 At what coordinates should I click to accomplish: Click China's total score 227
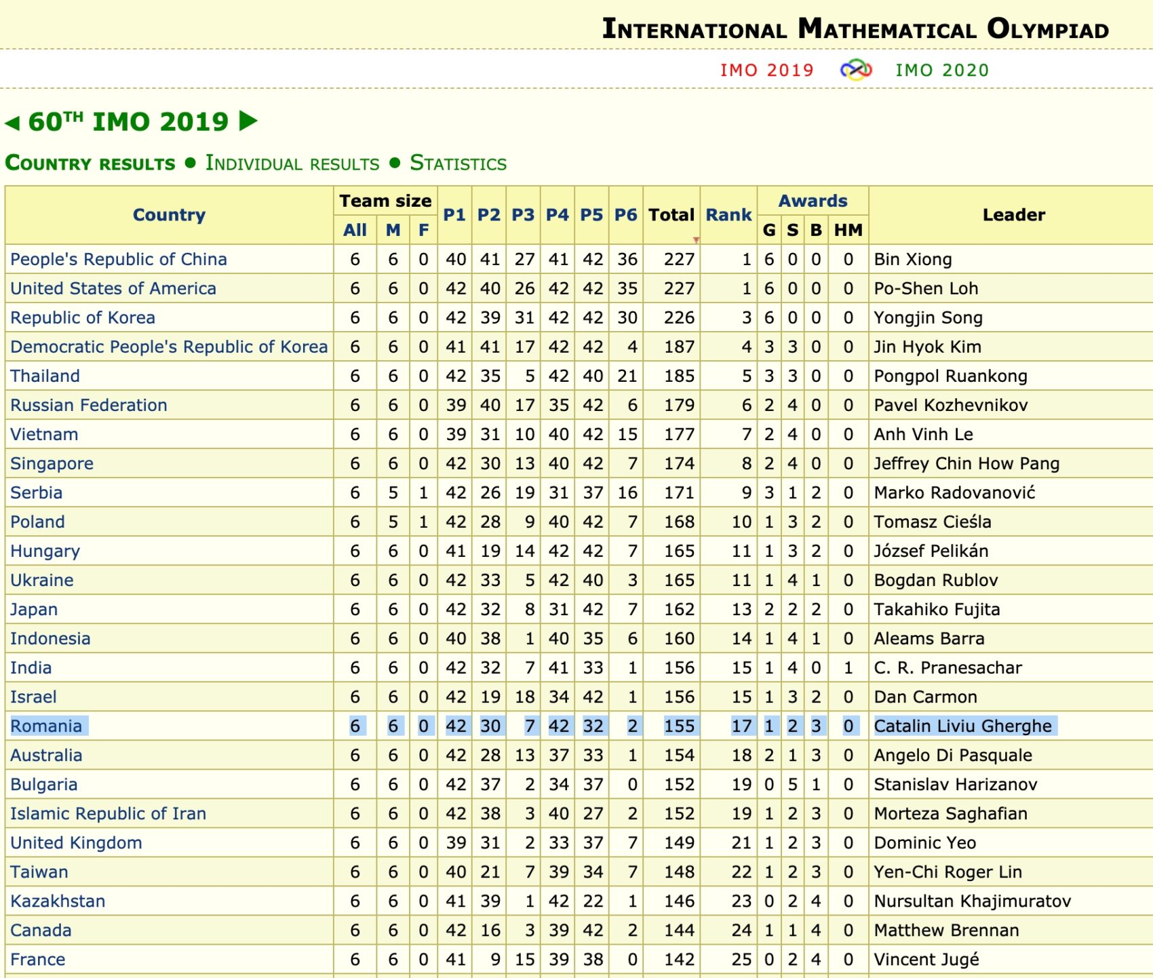coord(679,259)
